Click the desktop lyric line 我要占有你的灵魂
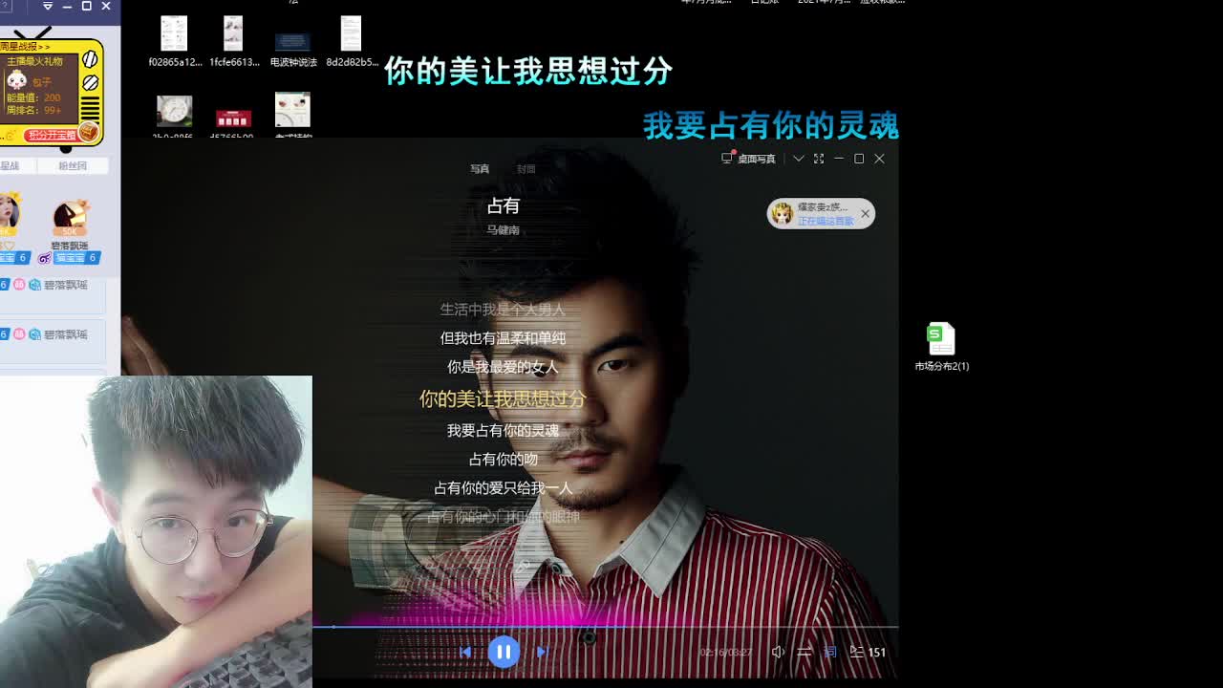Viewport: 1223px width, 688px height. (x=770, y=125)
